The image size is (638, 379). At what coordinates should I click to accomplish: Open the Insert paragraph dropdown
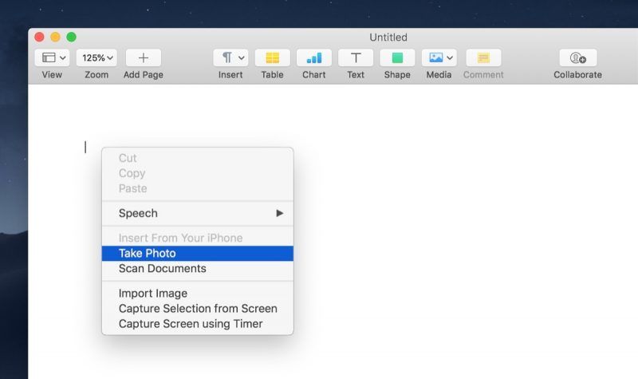coord(231,57)
